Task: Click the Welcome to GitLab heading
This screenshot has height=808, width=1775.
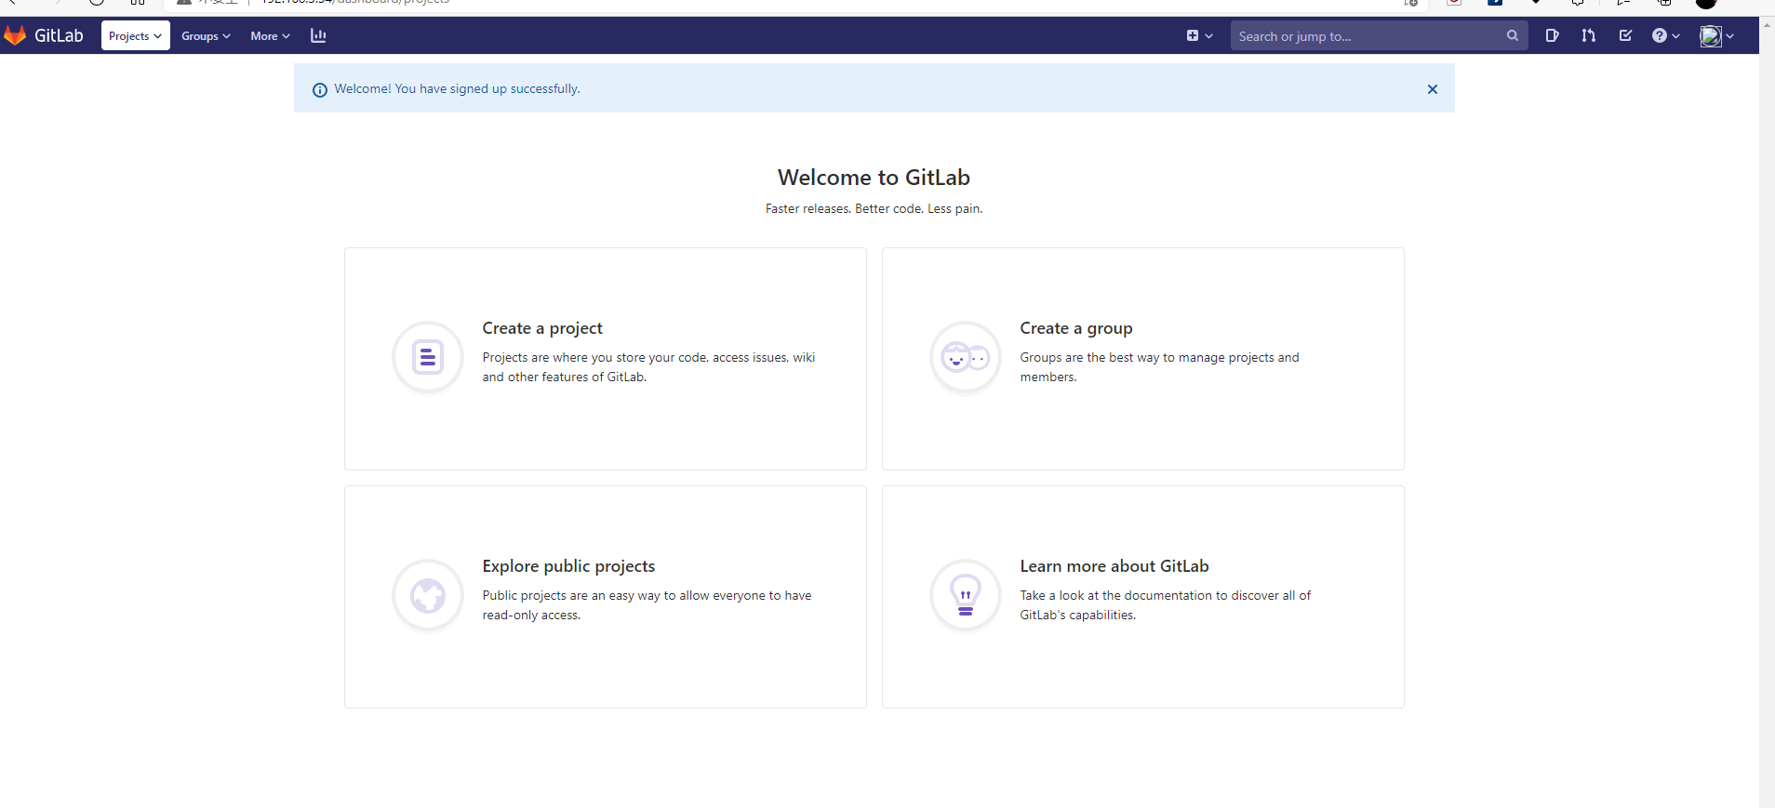Action: 874,178
